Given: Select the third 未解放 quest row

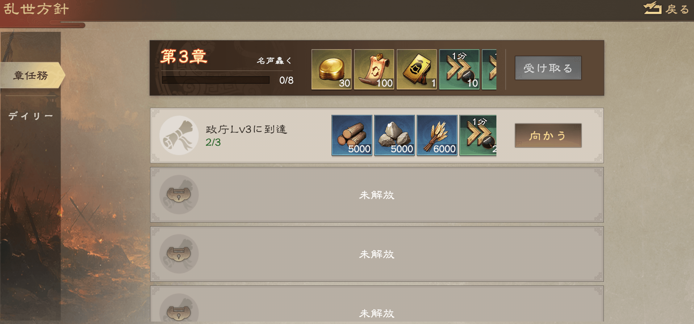Looking at the screenshot, I should click(x=377, y=304).
